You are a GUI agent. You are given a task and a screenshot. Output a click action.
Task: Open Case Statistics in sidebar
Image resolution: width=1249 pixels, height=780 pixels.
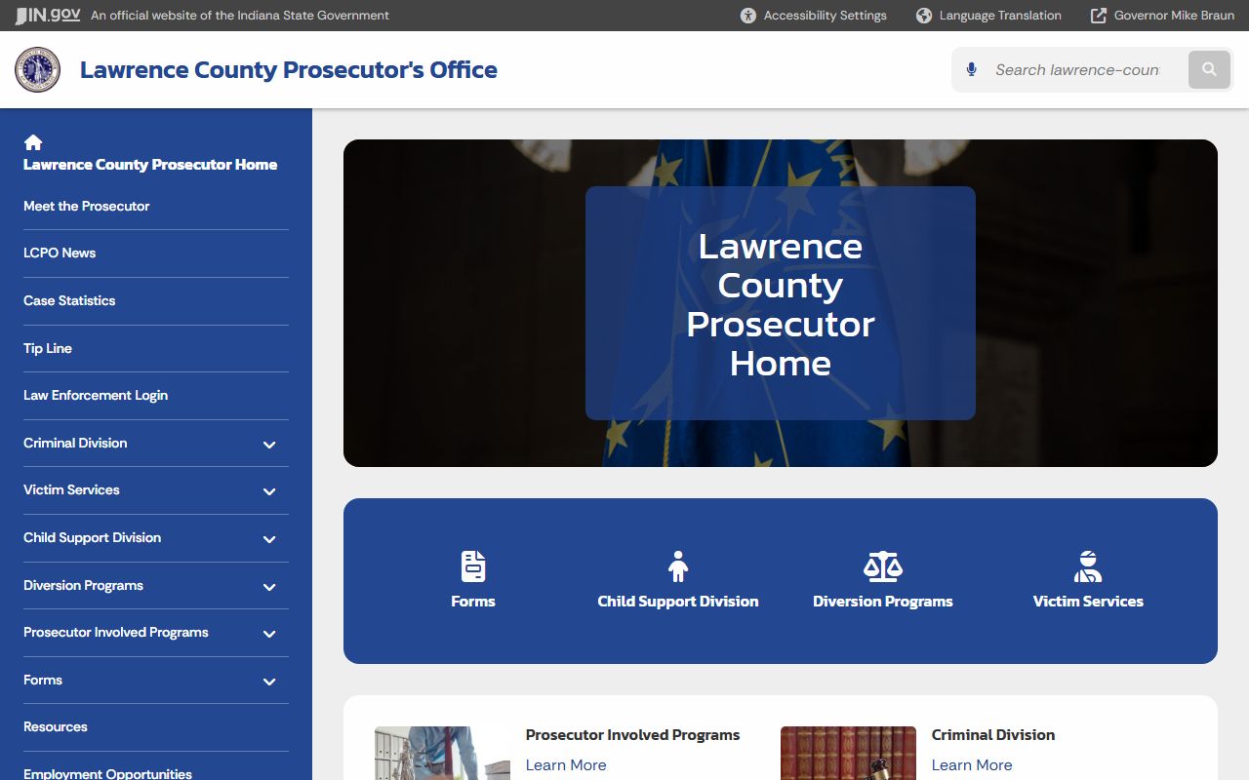pyautogui.click(x=69, y=300)
